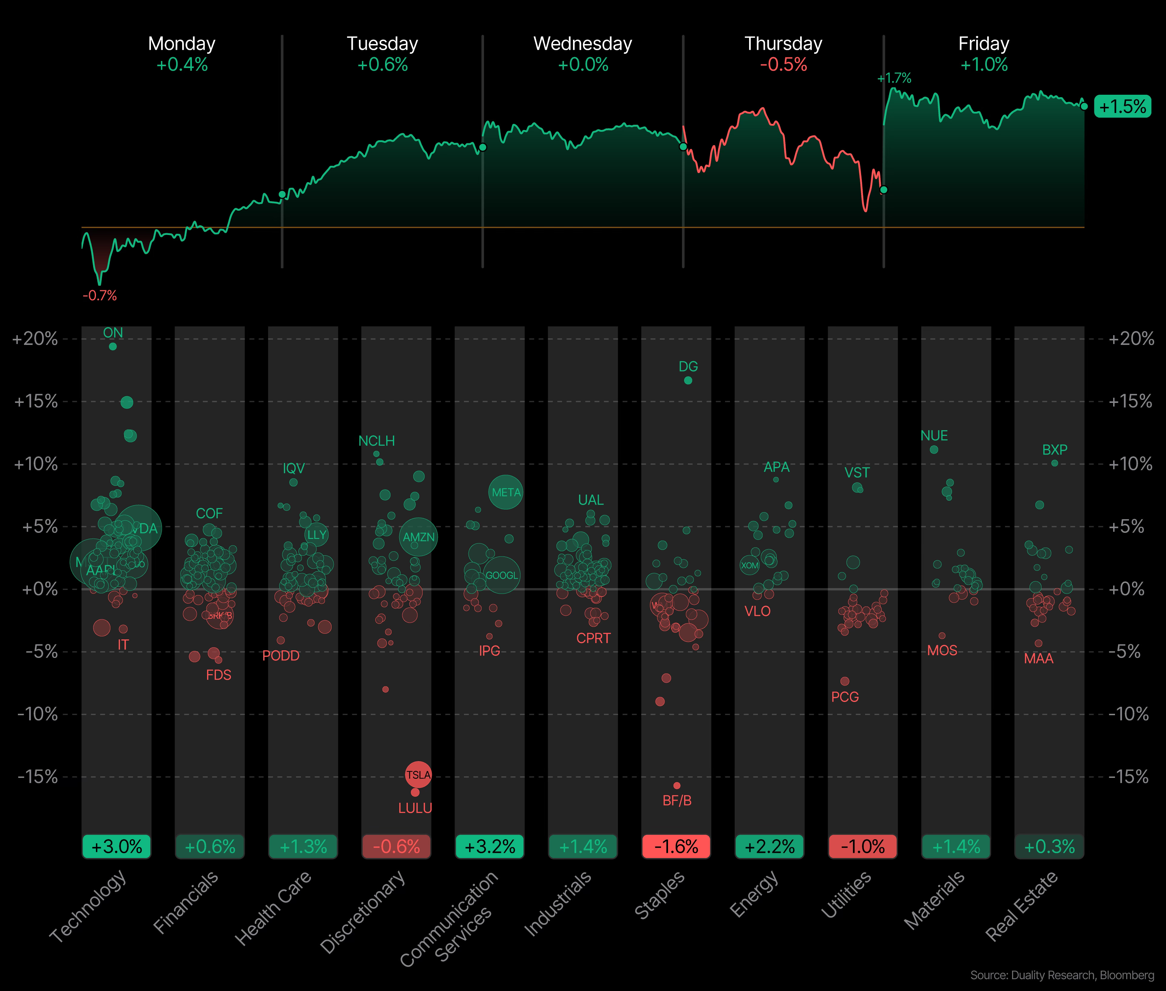Click the Utilities -1.0% badge

tap(863, 846)
